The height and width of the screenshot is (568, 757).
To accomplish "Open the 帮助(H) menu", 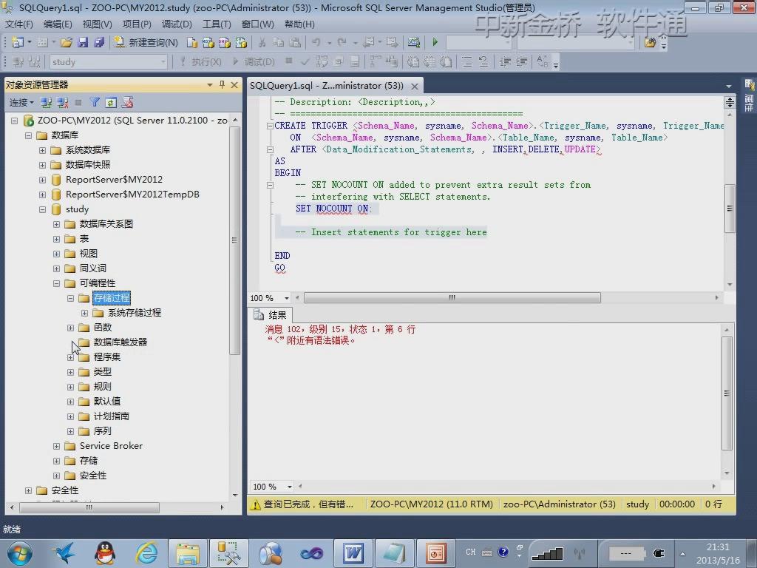I will click(x=299, y=24).
